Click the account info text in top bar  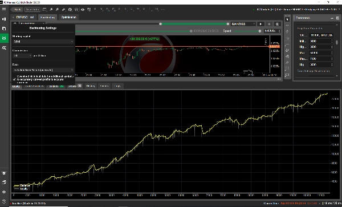(x=296, y=9)
